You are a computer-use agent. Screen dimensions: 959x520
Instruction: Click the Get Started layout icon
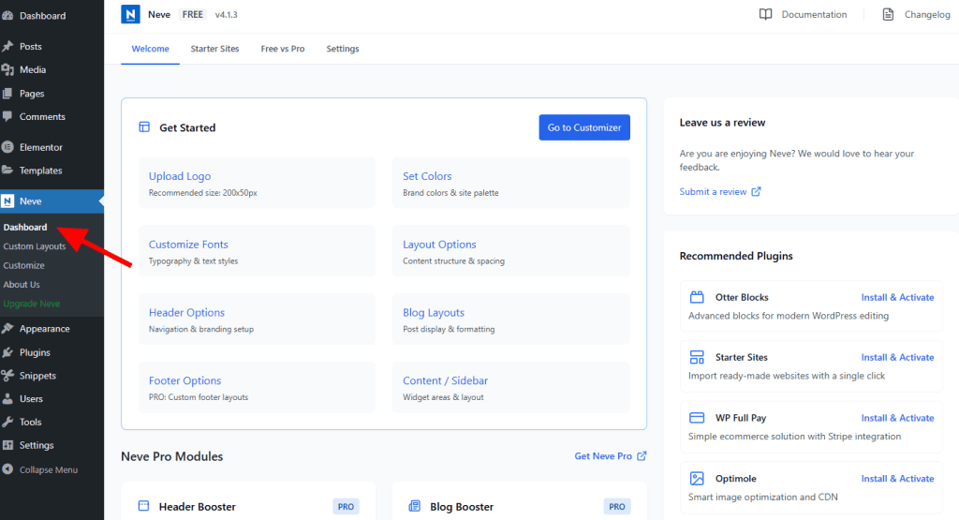pos(144,127)
